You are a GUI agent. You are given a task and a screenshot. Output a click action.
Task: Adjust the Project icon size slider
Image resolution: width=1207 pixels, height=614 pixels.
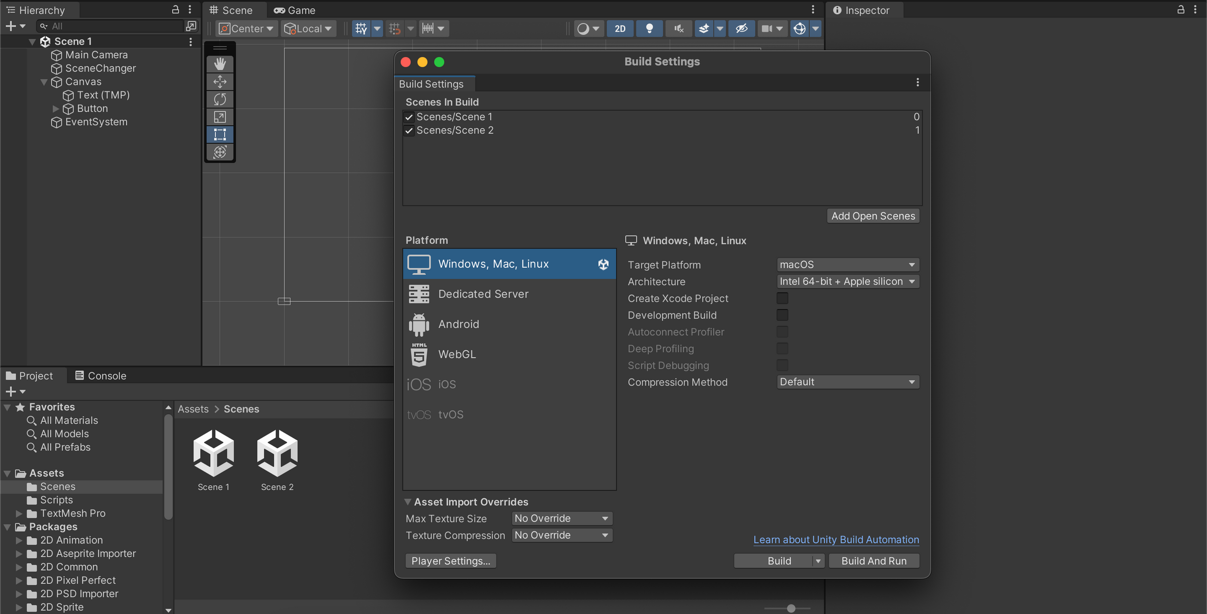point(791,608)
